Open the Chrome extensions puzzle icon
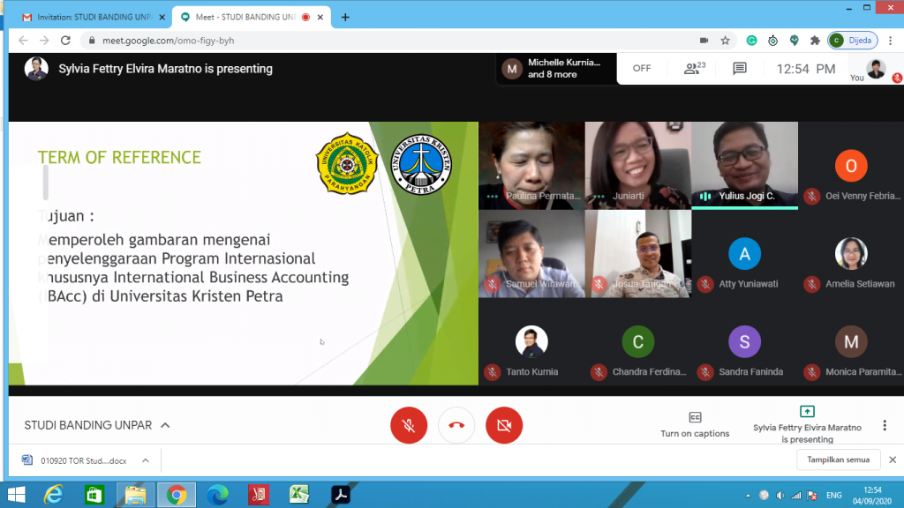904x508 pixels. [x=815, y=41]
